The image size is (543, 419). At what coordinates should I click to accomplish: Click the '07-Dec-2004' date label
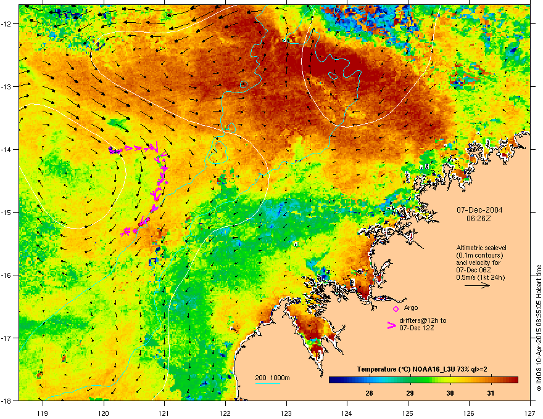point(479,210)
